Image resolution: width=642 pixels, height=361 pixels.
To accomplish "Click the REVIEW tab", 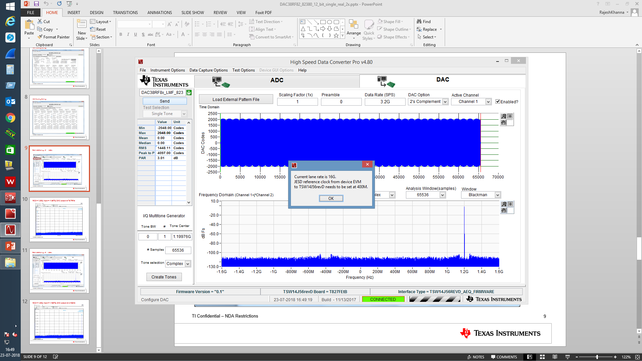I will (x=220, y=12).
